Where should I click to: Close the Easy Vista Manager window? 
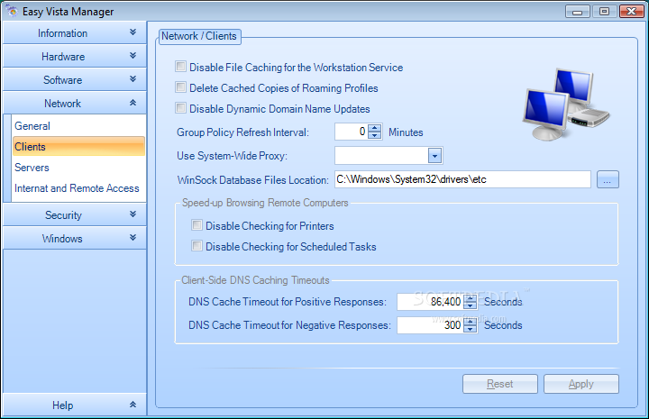(x=632, y=12)
